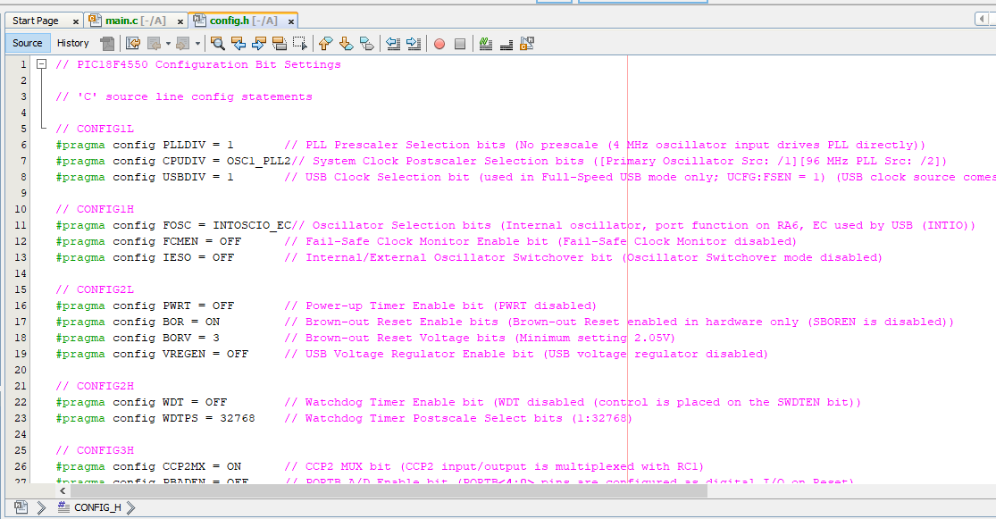Viewport: 996px width, 519px height.
Task: Shift Line Right icon
Action: click(414, 43)
